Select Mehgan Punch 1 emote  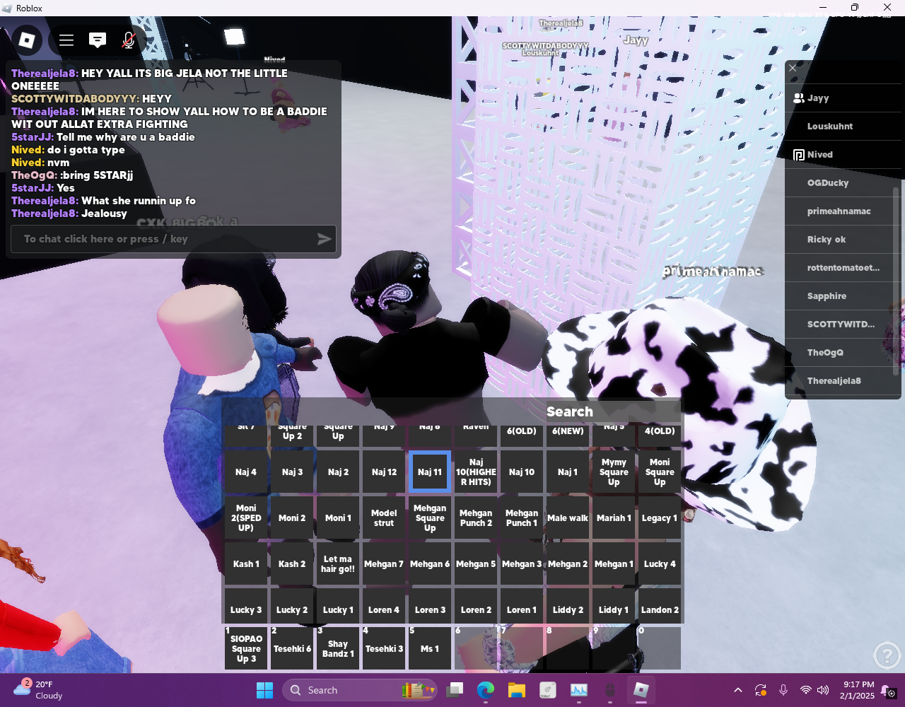pyautogui.click(x=522, y=518)
